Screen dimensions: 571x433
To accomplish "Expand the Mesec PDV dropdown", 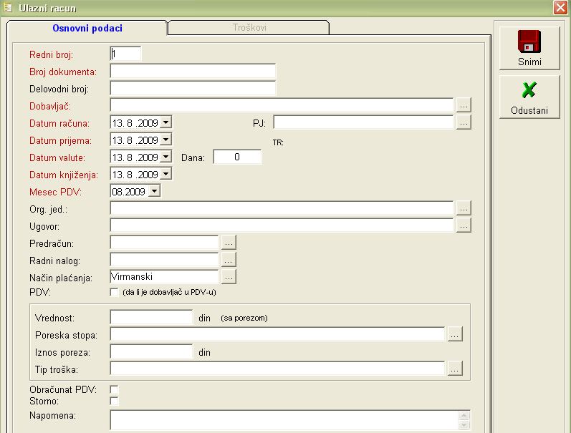I will [155, 192].
